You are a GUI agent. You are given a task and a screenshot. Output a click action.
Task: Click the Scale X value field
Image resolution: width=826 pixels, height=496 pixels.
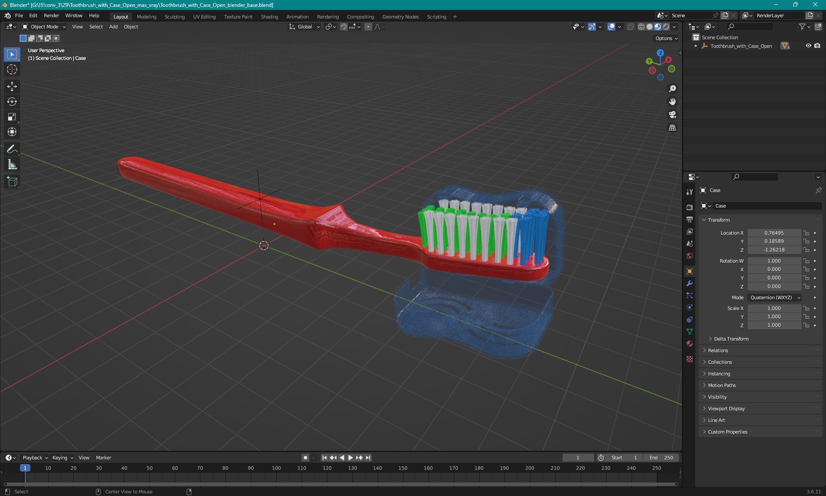coord(774,308)
